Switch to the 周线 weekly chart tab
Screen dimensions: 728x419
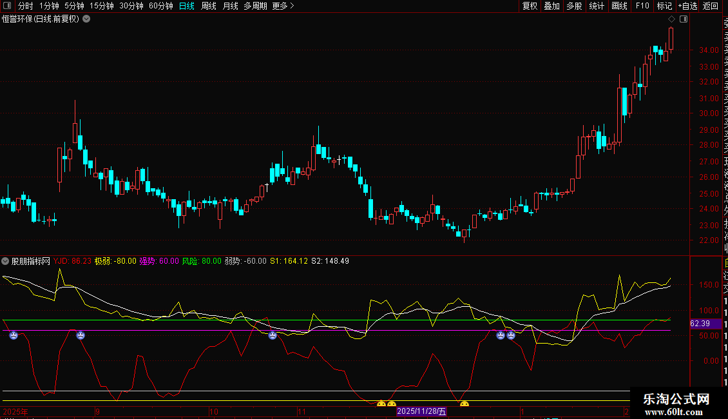click(208, 6)
